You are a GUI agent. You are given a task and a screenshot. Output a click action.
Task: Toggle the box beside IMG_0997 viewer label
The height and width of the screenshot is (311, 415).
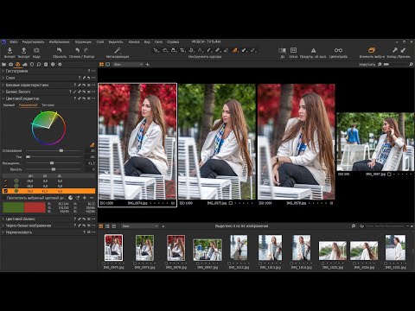[389, 175]
